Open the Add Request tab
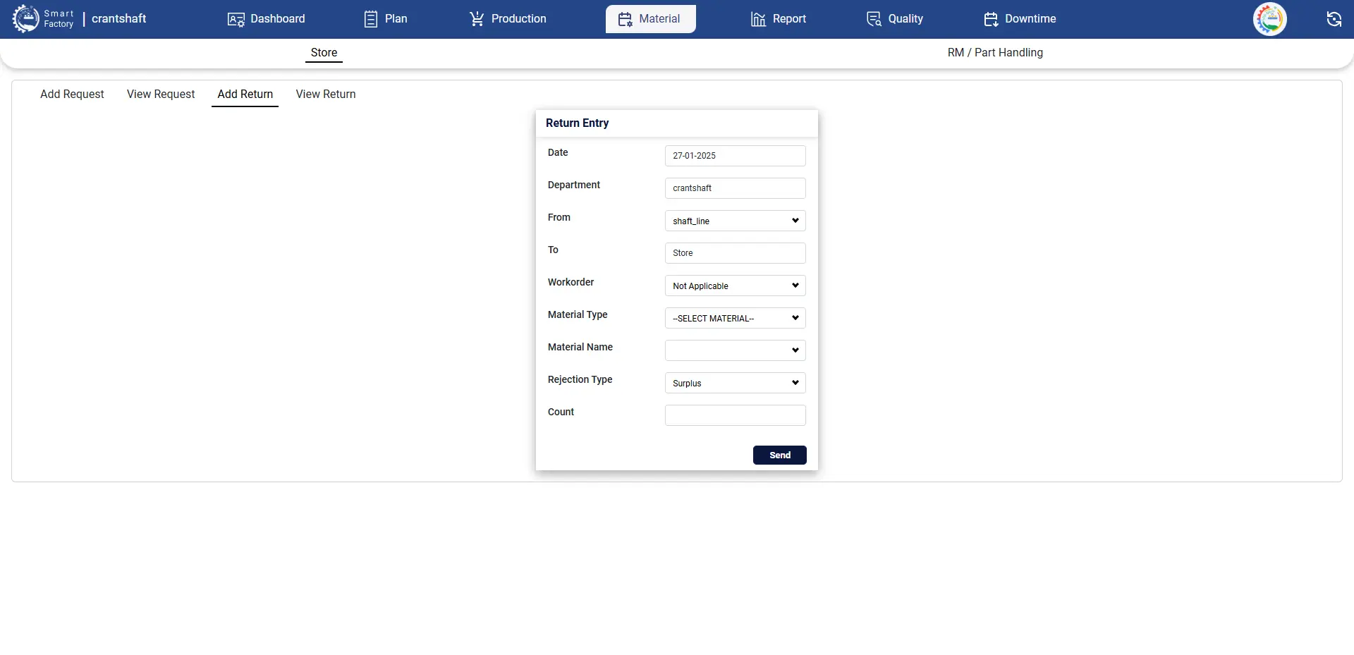 72,94
